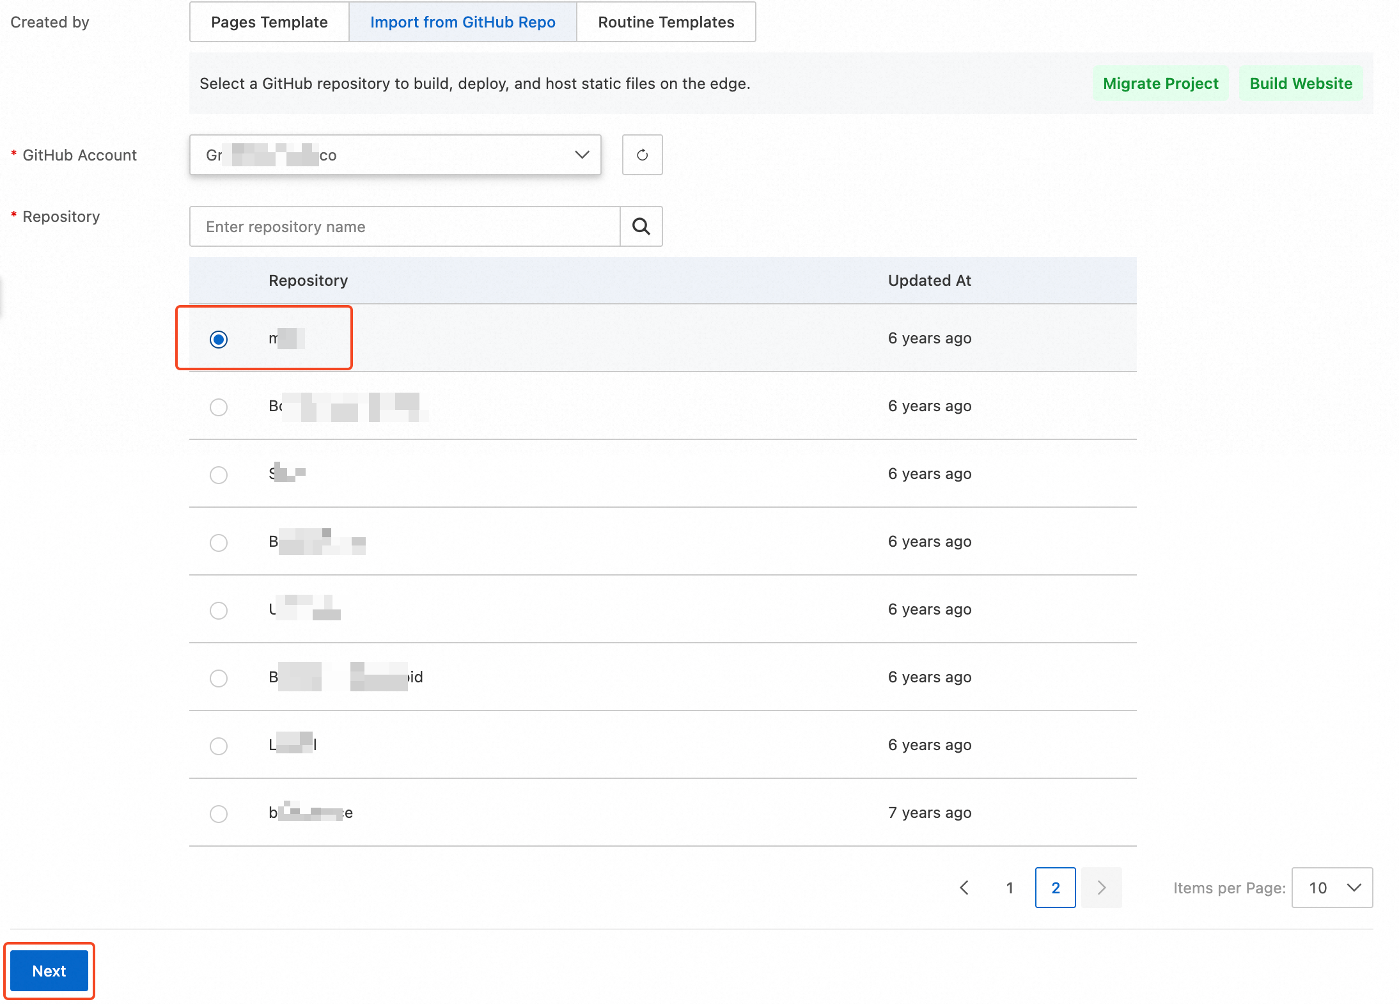1399x1004 pixels.
Task: Open the GitHub Account dropdown
Action: tap(395, 155)
